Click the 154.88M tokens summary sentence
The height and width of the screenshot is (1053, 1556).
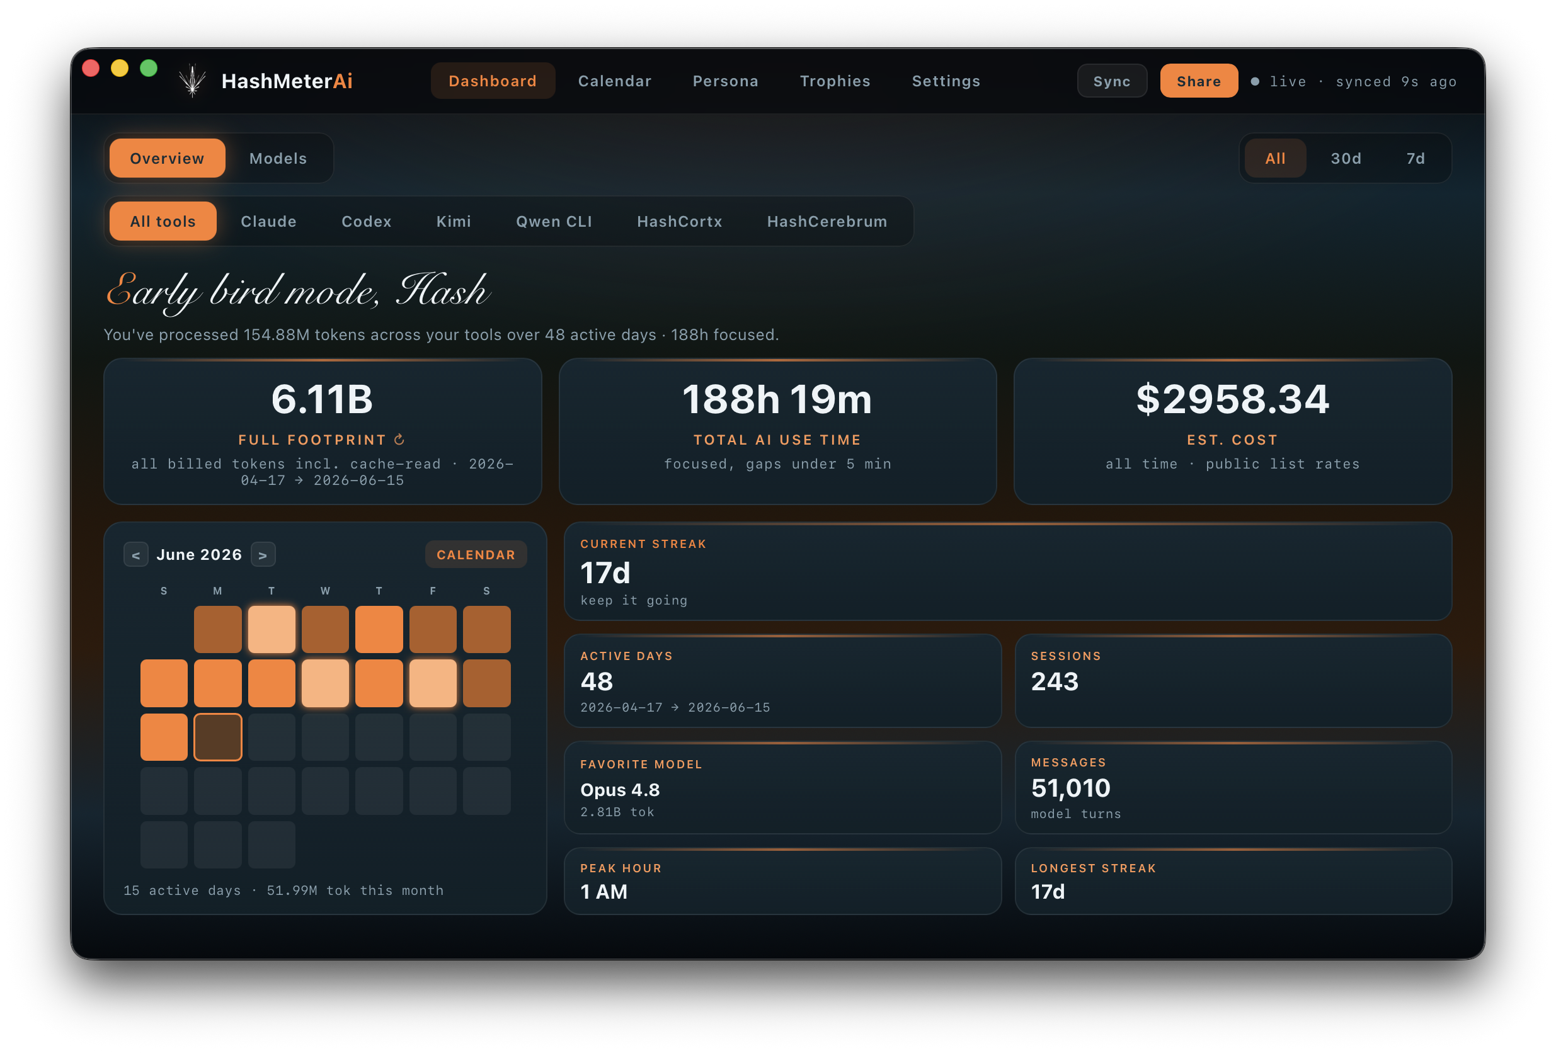441,334
